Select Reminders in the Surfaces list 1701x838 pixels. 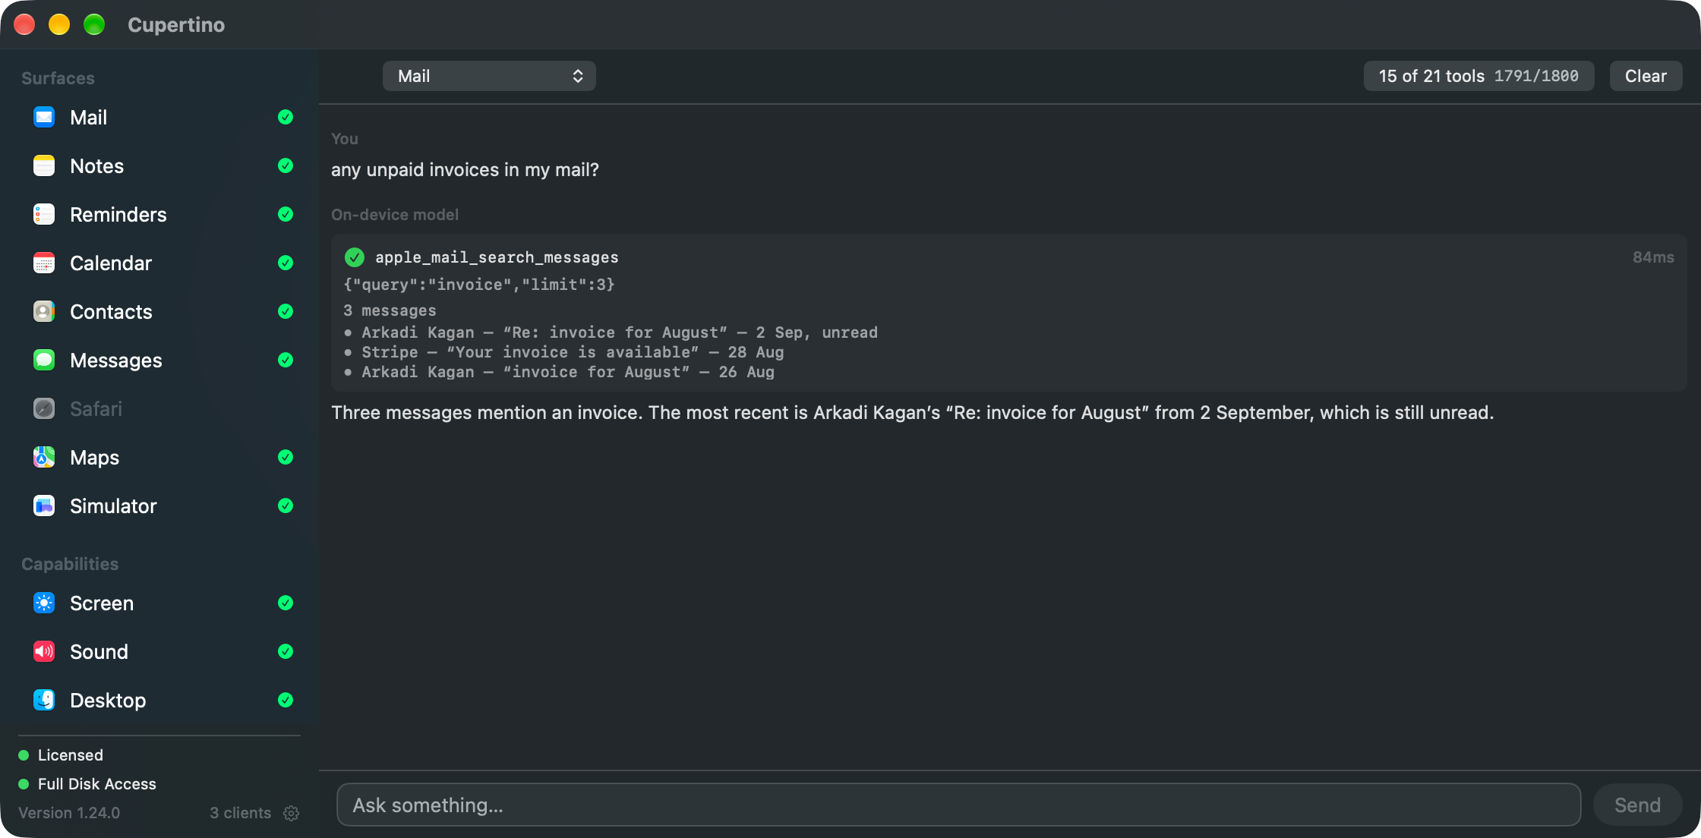[x=159, y=214]
